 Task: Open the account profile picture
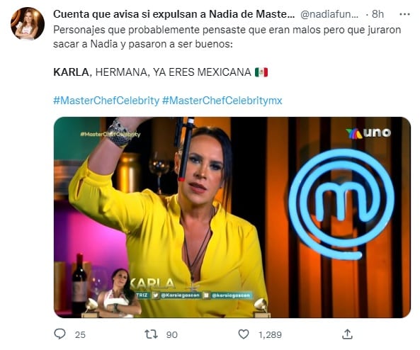tap(28, 23)
